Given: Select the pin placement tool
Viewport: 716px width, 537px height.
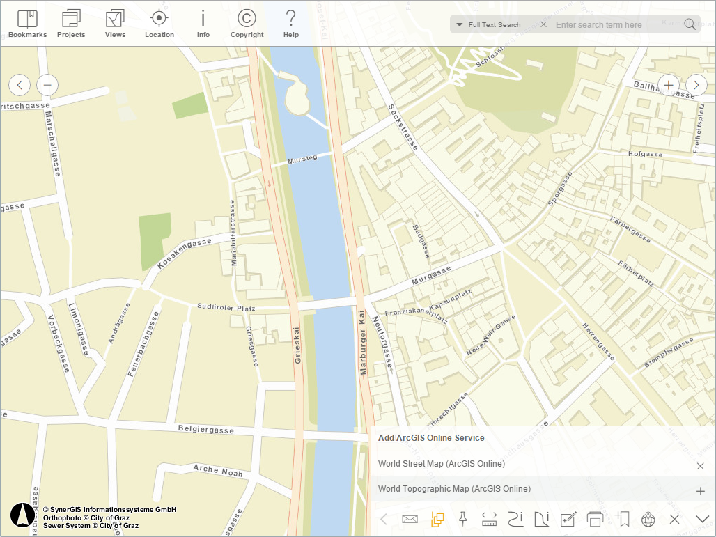Looking at the screenshot, I should [463, 519].
